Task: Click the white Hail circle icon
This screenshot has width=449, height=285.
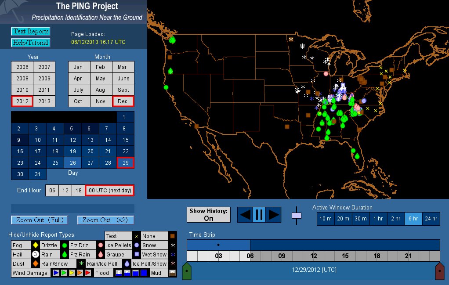Action: pos(35,254)
